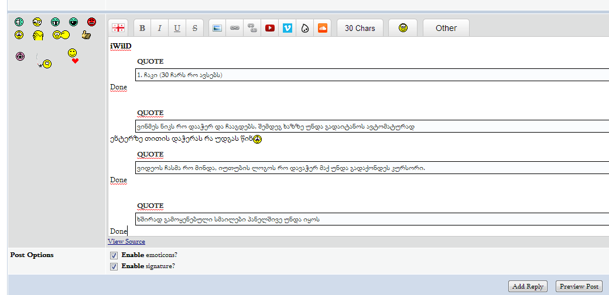Place cursor after the last Done line
609x295 pixels.
(128, 231)
